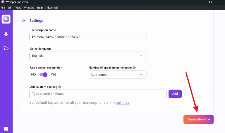Toggle the speaker recognition switch
This screenshot has width=225, height=133.
tap(43, 74)
